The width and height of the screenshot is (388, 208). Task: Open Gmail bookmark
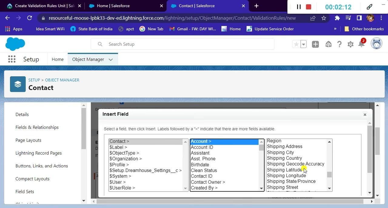click(192, 29)
